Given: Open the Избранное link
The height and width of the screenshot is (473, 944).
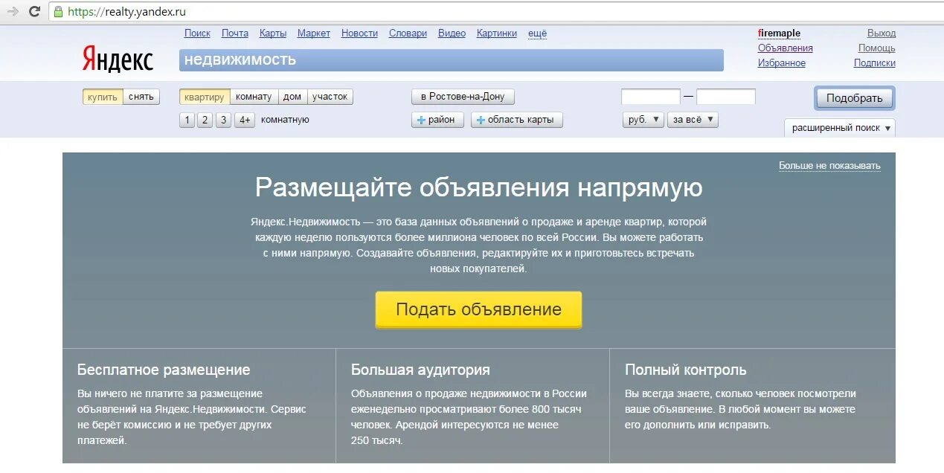Looking at the screenshot, I should point(782,63).
